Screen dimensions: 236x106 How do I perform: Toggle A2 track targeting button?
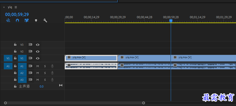pos(22,73)
